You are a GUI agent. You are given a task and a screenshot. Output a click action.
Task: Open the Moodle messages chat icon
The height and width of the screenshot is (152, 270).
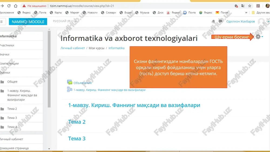point(220,21)
